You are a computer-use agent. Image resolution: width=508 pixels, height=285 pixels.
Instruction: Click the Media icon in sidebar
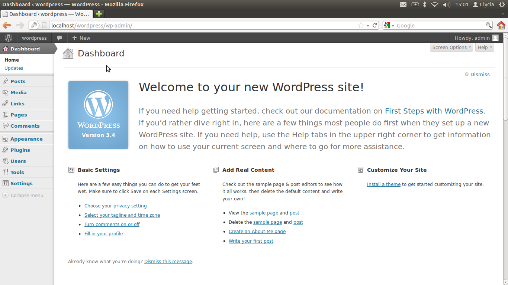coord(5,92)
